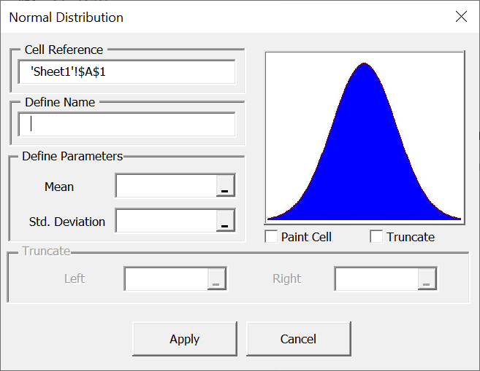Screen dimensions: 480x371
Task: Click the Normal Distribution title bar text
Action: pyautogui.click(x=66, y=17)
